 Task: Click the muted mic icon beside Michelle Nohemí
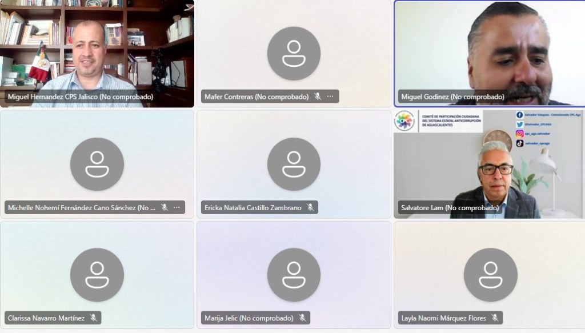coord(164,207)
